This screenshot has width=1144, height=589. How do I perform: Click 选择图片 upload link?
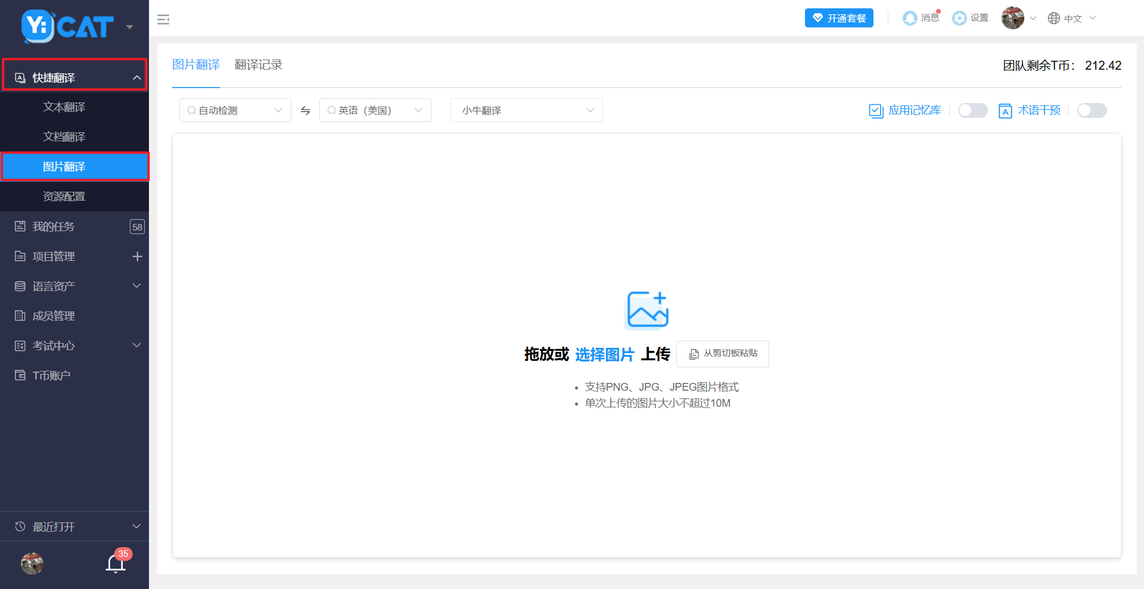point(604,355)
